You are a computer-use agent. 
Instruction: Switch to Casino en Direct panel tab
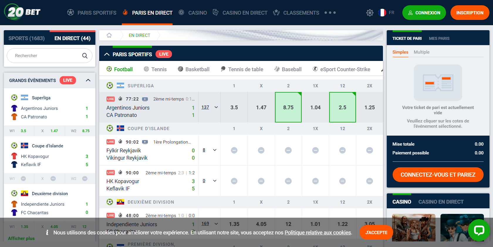click(x=441, y=202)
